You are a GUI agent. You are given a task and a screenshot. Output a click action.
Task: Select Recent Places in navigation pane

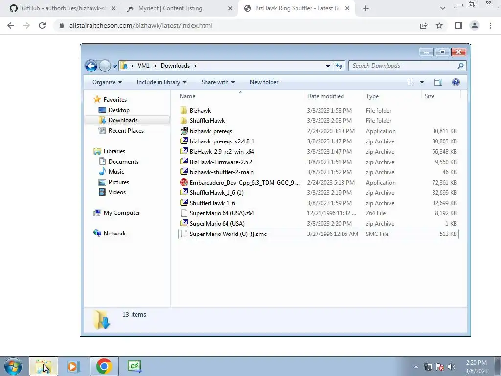coord(126,130)
